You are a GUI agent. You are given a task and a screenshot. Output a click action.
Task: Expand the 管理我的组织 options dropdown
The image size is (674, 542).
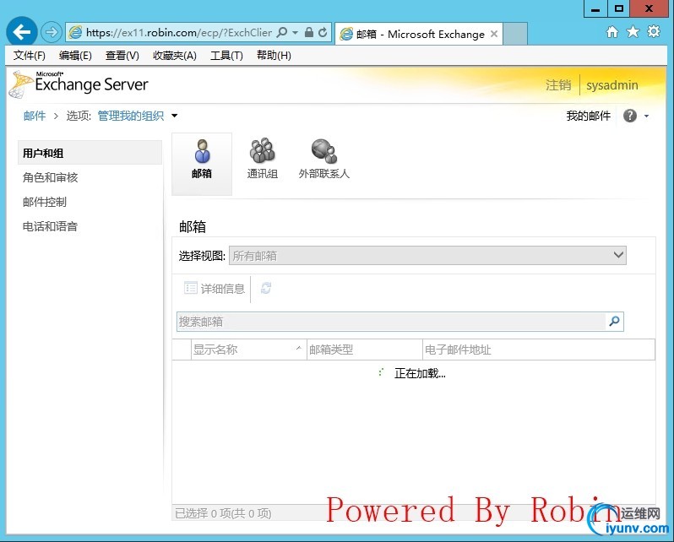pos(175,116)
